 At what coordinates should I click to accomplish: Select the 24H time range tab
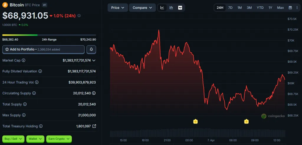pos(220,8)
